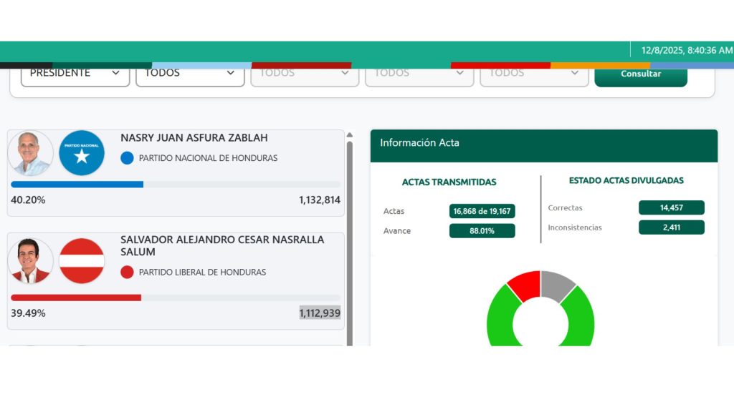Click the 16,868 de 19,167 actas badge
The width and height of the screenshot is (734, 412).
point(482,211)
